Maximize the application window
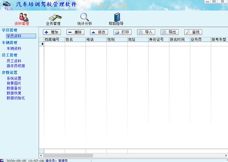 (x=214, y=2)
